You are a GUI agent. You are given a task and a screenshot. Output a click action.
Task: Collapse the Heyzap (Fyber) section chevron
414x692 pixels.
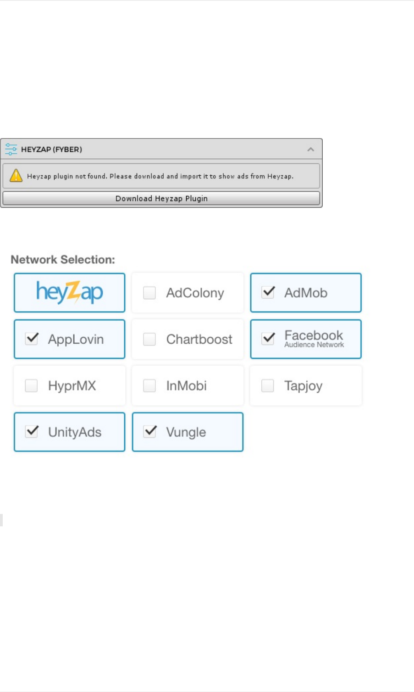point(311,149)
